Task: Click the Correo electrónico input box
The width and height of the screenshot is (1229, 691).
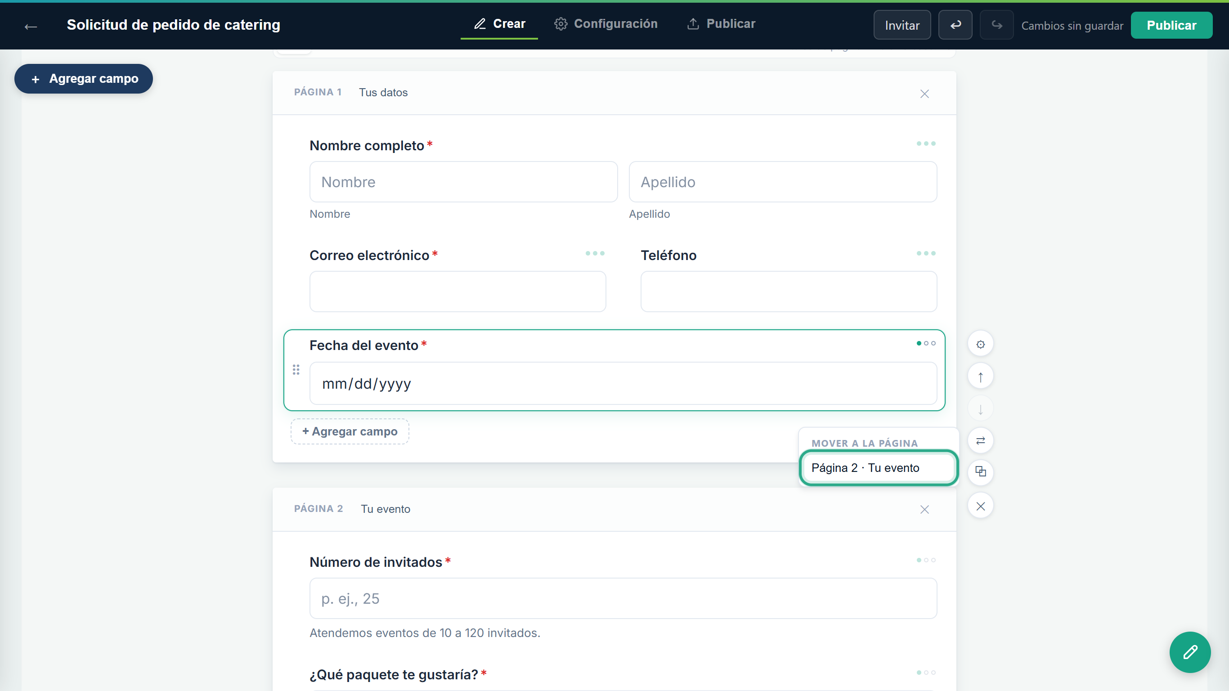Action: point(458,292)
